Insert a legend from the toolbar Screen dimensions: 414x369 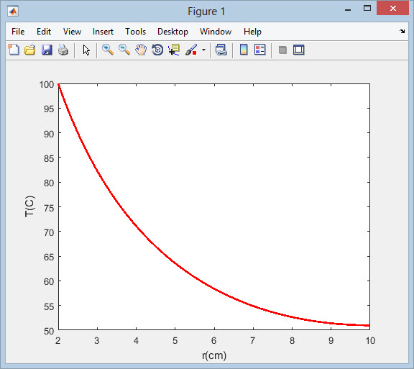pyautogui.click(x=259, y=50)
